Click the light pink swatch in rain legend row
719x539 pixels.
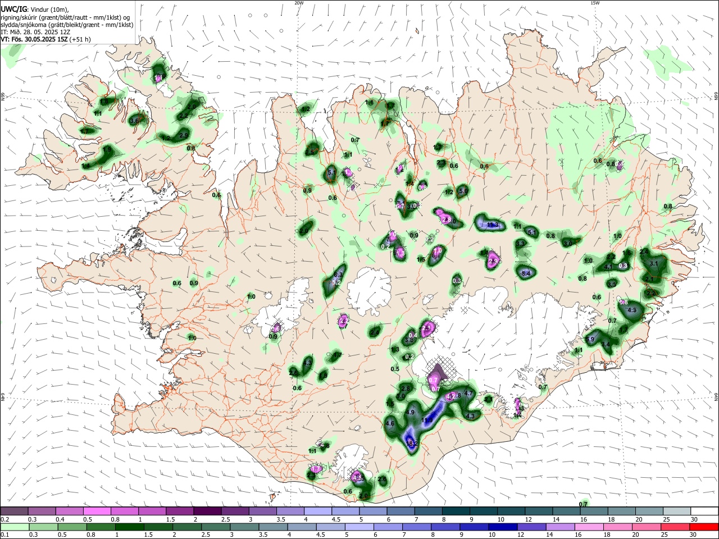(x=588, y=527)
